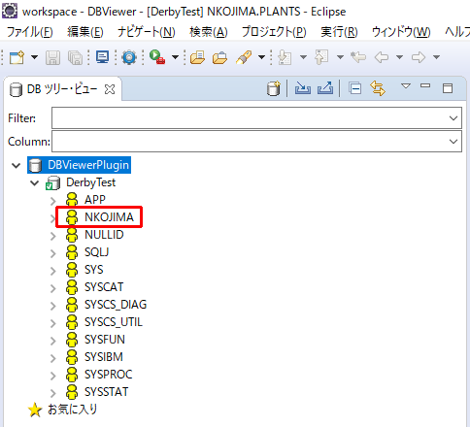Open the view menu triangle in DB tree view
470x427 pixels.
click(406, 85)
